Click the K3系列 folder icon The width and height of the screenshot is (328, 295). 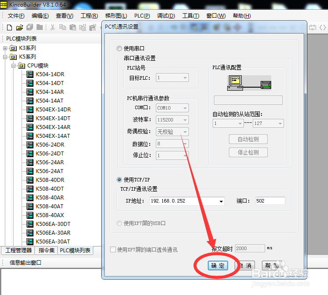[x=13, y=48]
